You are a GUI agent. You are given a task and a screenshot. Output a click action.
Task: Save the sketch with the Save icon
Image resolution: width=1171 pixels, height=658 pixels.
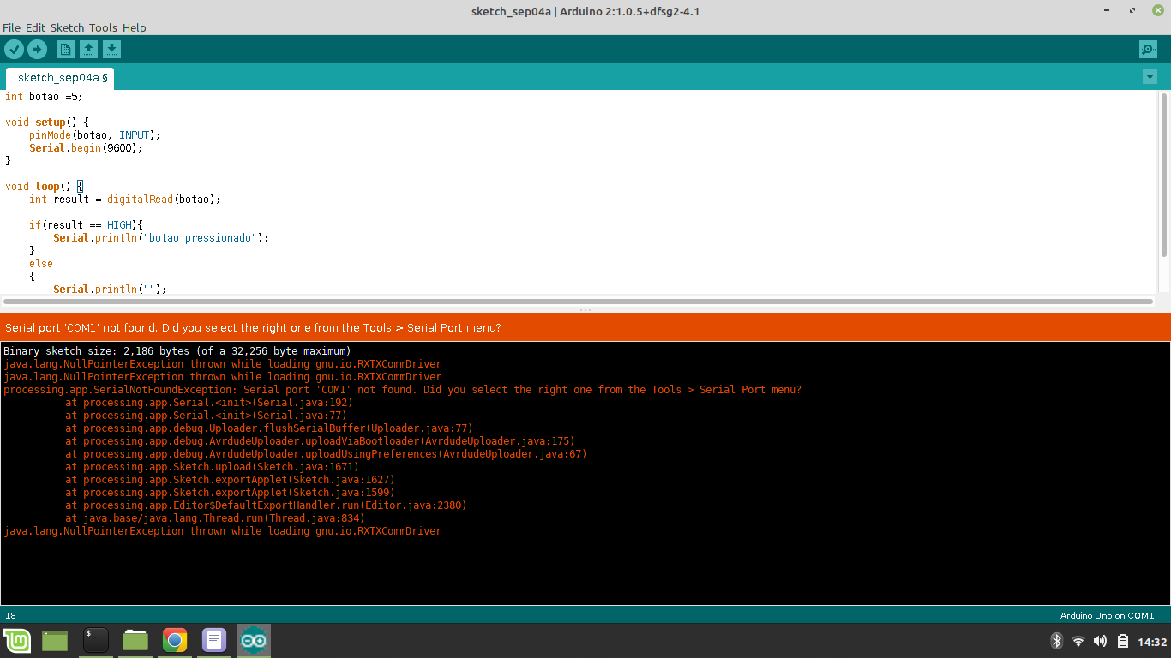[x=112, y=49]
